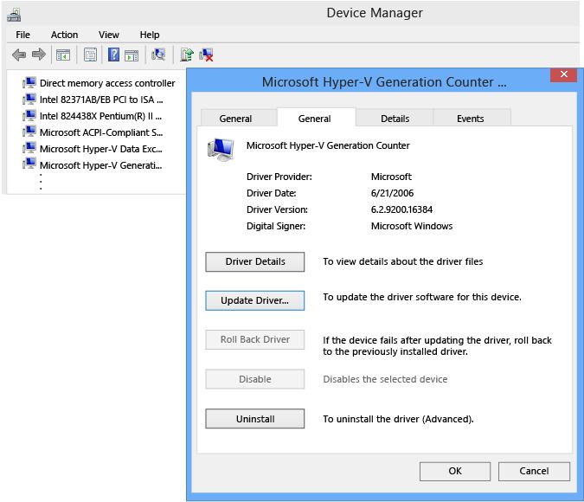Click the Roll Back Driver button
This screenshot has width=584, height=502.
254,339
